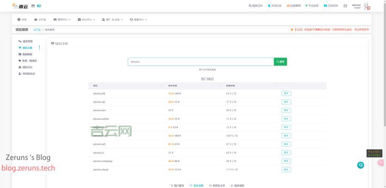The height and width of the screenshot is (188, 386).
Task: Expand the 积分中心 dropdown menu
Action: click(86, 20)
